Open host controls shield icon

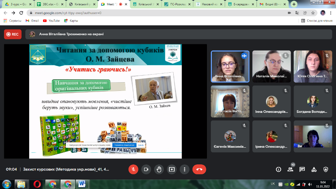(x=326, y=169)
